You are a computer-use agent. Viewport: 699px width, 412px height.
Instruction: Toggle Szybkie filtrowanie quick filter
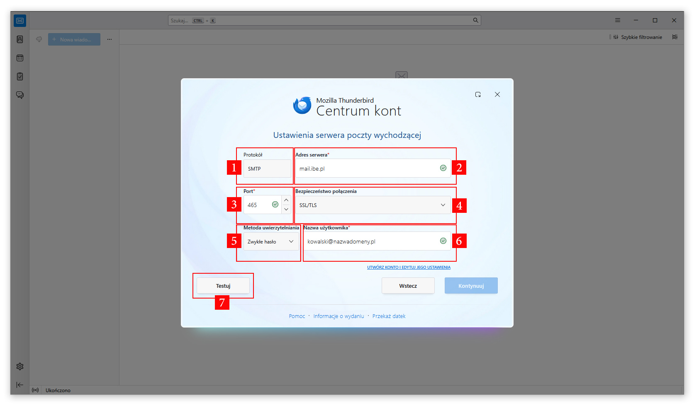point(638,37)
